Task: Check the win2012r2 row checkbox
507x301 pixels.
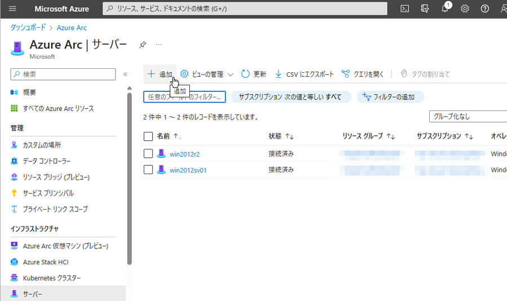Action: [x=148, y=153]
